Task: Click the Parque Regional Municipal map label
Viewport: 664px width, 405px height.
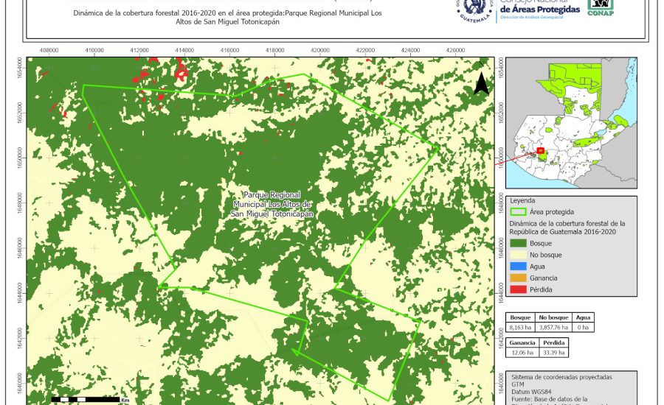Action: (x=272, y=204)
